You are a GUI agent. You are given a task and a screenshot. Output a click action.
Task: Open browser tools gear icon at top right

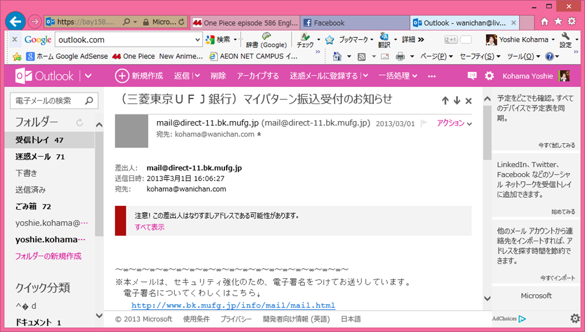pyautogui.click(x=571, y=21)
